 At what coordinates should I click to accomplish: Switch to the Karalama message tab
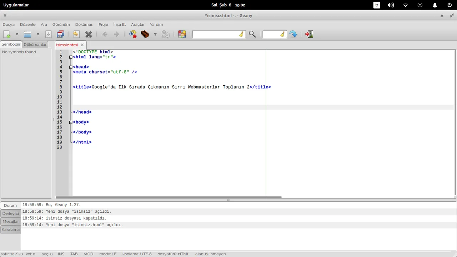point(10,230)
